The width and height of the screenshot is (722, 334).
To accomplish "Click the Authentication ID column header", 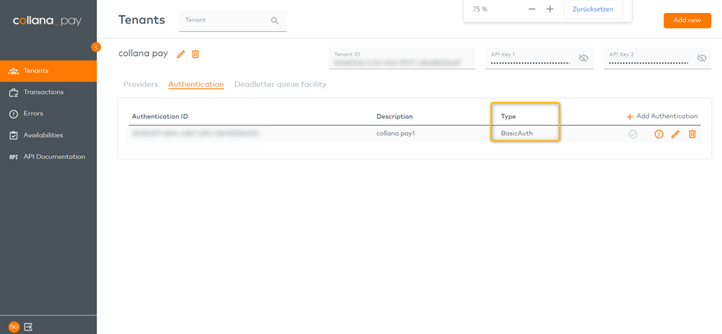I will click(x=160, y=116).
